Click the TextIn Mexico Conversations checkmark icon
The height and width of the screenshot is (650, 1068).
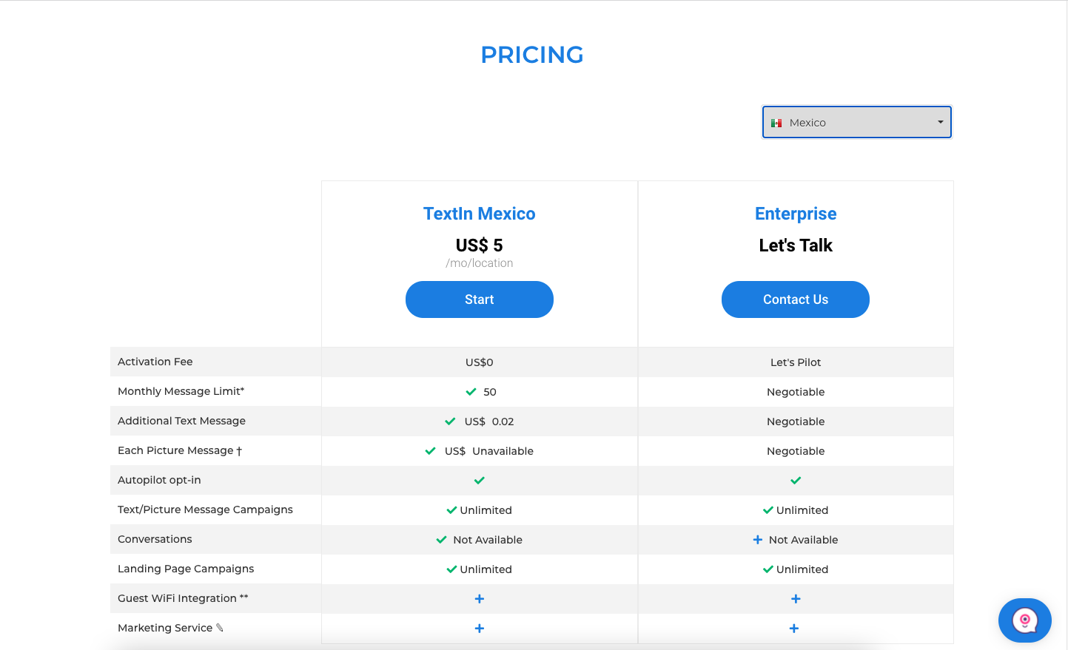(x=442, y=540)
